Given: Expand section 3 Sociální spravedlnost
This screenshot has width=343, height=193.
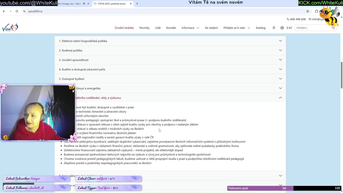Looking at the screenshot, I should (170, 60).
